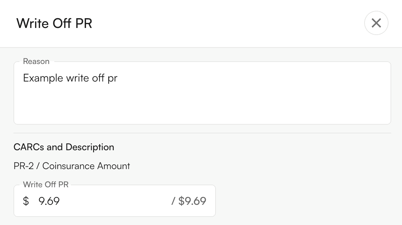Screen dimensions: 402x225
Task: Focus the Write Off PR amount field
Action: tap(101, 201)
